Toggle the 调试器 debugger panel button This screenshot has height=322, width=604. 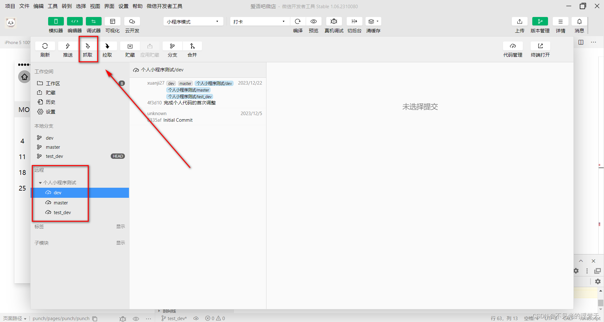[x=93, y=21]
